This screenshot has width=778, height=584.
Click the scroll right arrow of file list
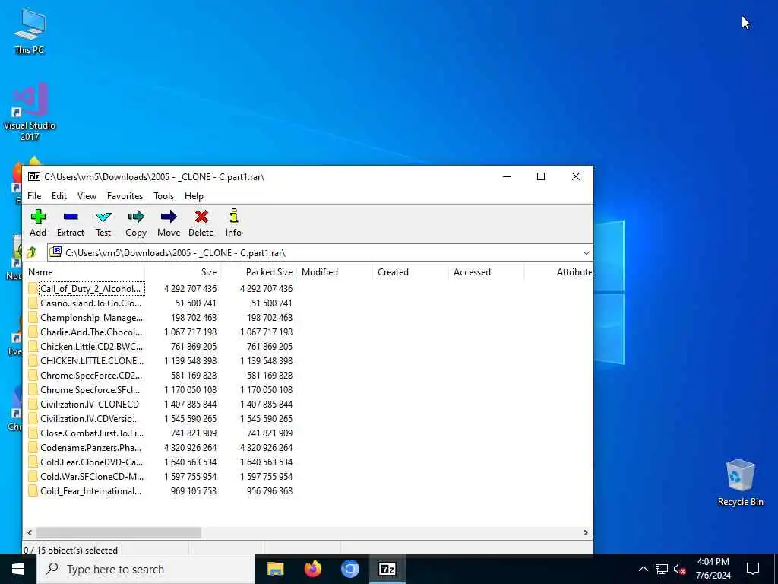(x=586, y=532)
